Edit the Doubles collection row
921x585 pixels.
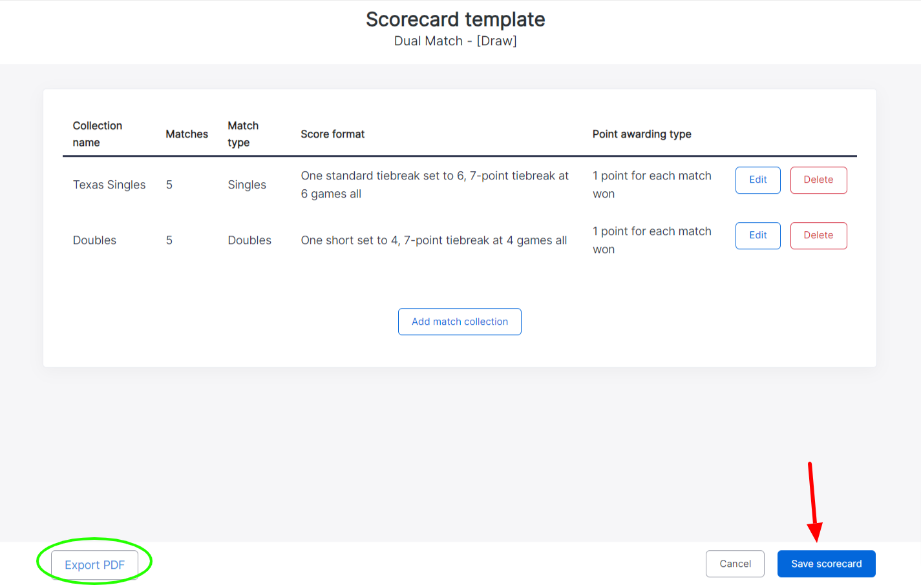coord(757,236)
